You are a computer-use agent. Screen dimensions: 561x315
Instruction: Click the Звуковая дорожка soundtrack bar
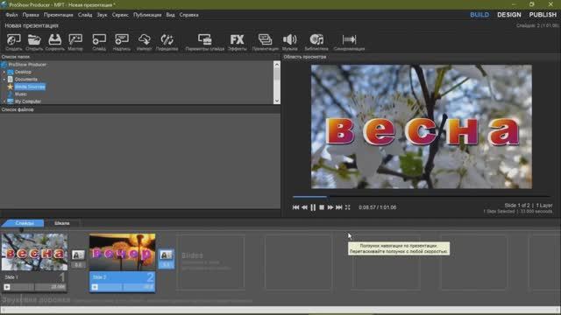[x=280, y=300]
